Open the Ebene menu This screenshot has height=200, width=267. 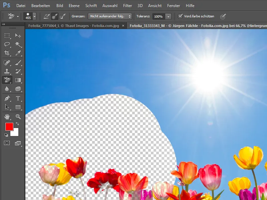[74, 6]
